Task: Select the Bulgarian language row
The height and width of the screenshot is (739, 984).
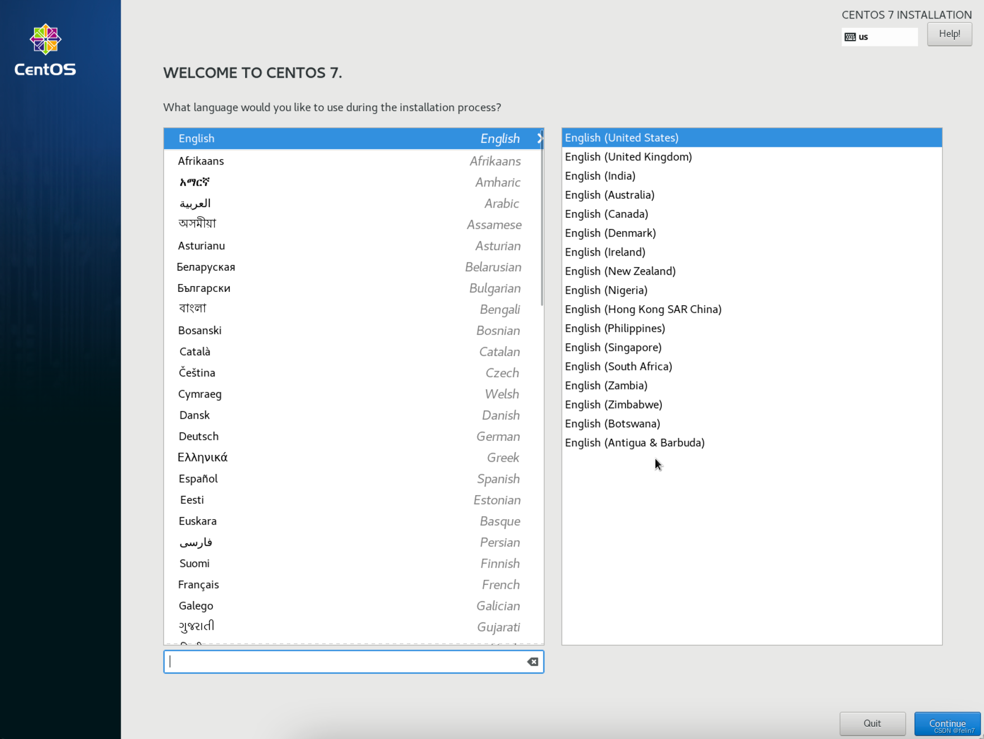Action: point(354,288)
